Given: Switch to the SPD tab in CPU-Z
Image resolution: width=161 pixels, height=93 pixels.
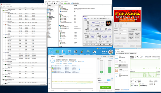Looking at the screenshot, I should [98, 19].
